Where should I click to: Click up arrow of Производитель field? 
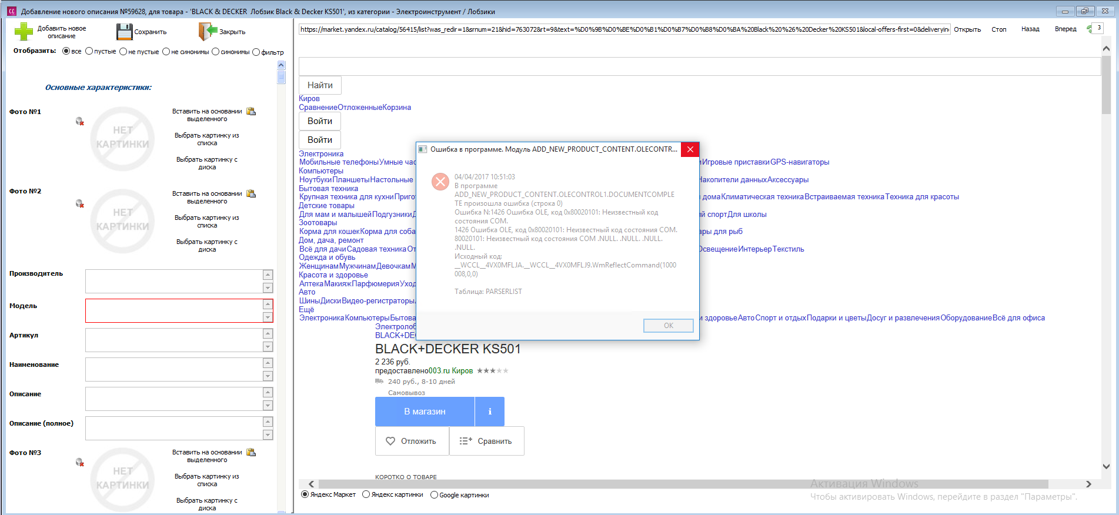coord(268,275)
